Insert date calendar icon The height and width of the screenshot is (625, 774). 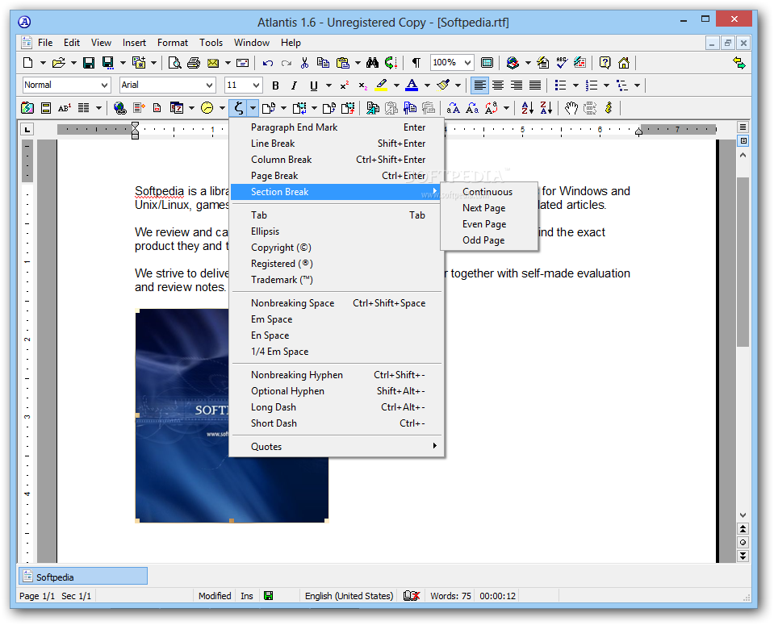coord(176,107)
